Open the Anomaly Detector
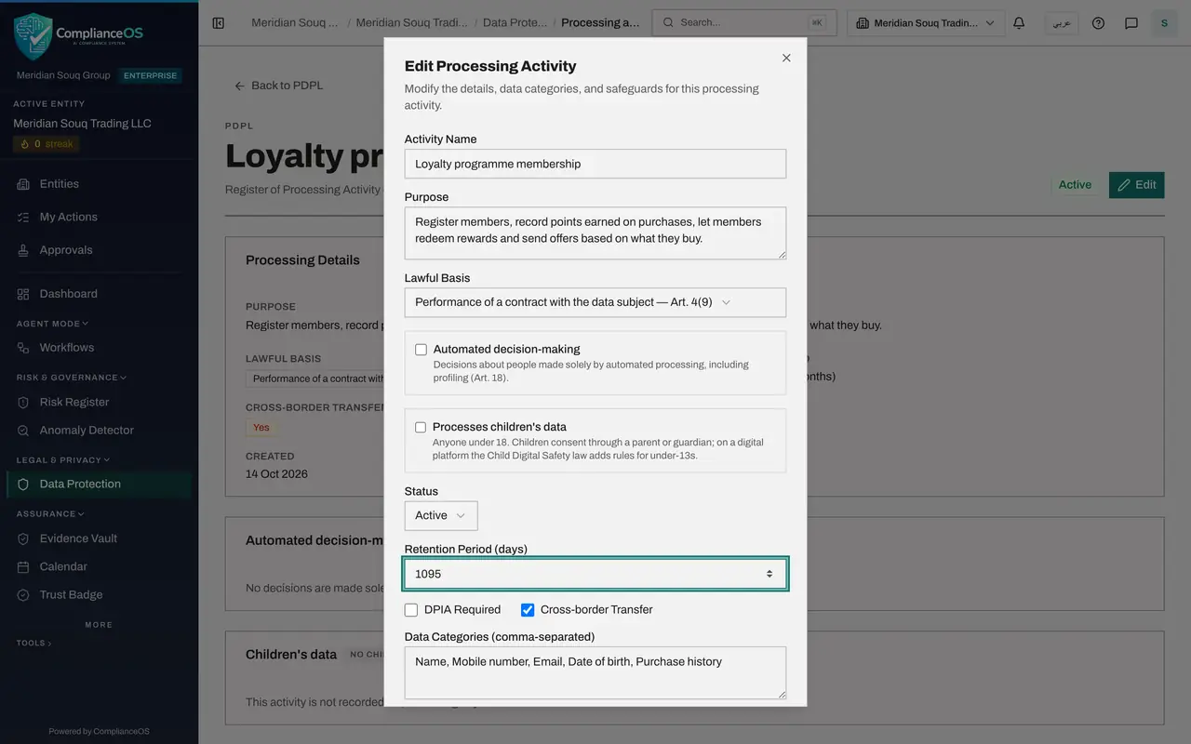 point(99,431)
